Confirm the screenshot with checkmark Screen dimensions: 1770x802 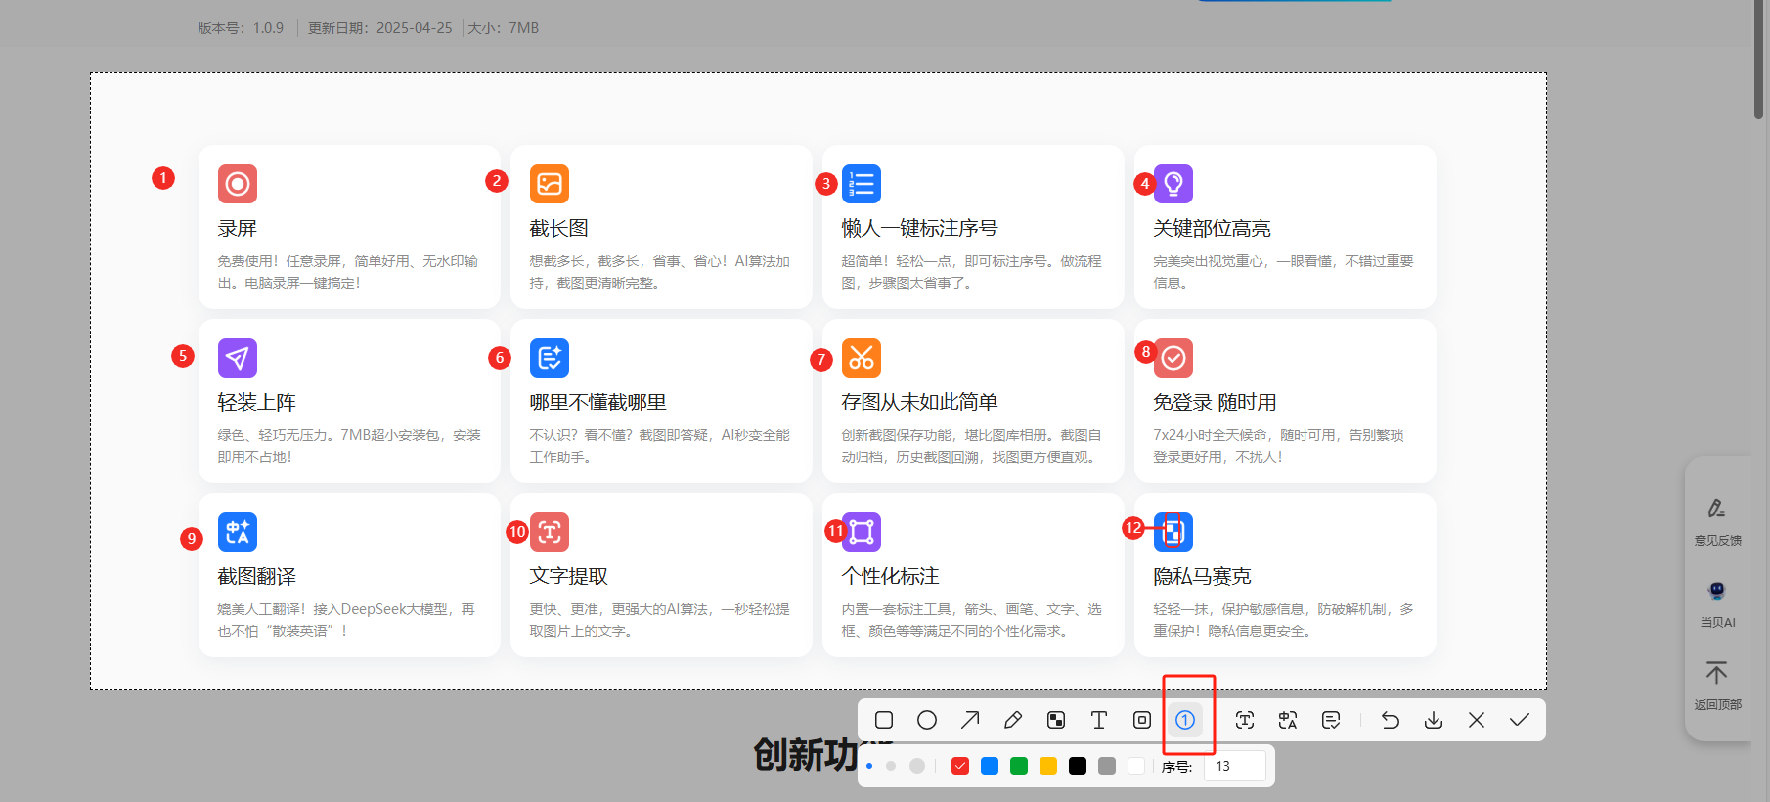pyautogui.click(x=1520, y=720)
